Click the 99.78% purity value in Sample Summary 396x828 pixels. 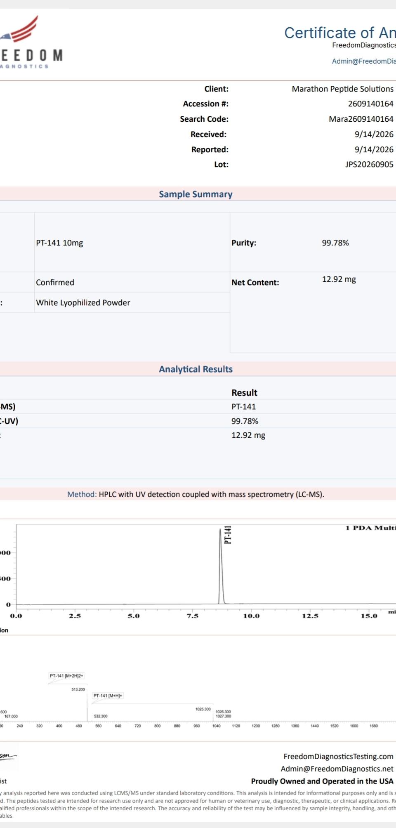click(x=335, y=243)
